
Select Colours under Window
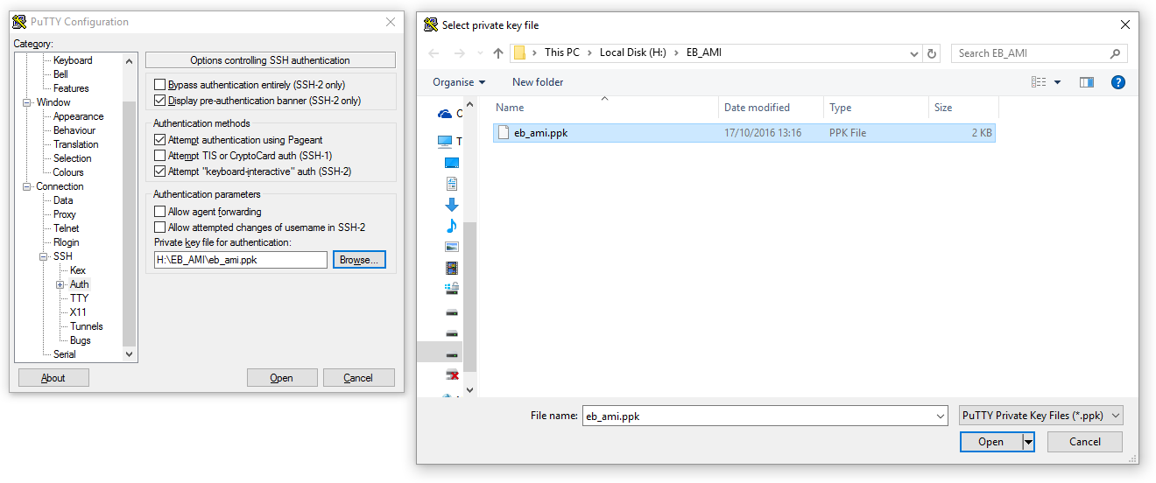click(x=68, y=172)
